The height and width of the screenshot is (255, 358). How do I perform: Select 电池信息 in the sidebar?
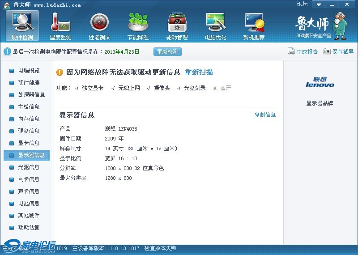point(29,204)
